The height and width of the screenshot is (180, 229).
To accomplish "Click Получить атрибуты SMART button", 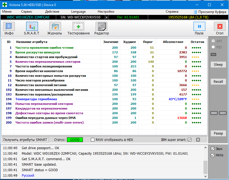I will pos(25,140).
